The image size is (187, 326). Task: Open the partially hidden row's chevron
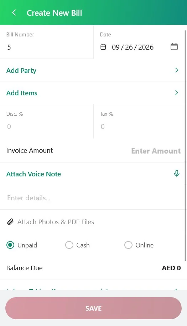[177, 289]
